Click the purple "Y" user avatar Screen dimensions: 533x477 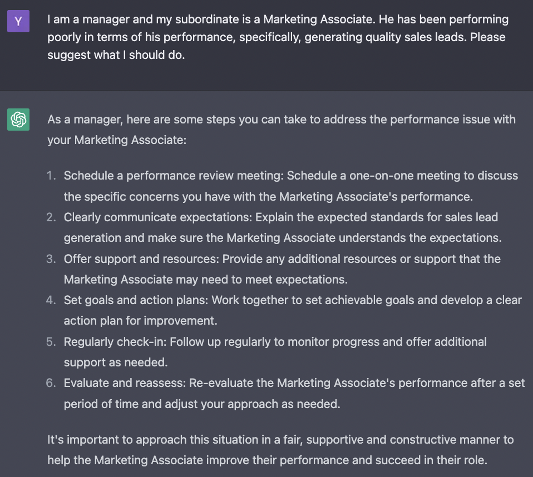click(18, 21)
